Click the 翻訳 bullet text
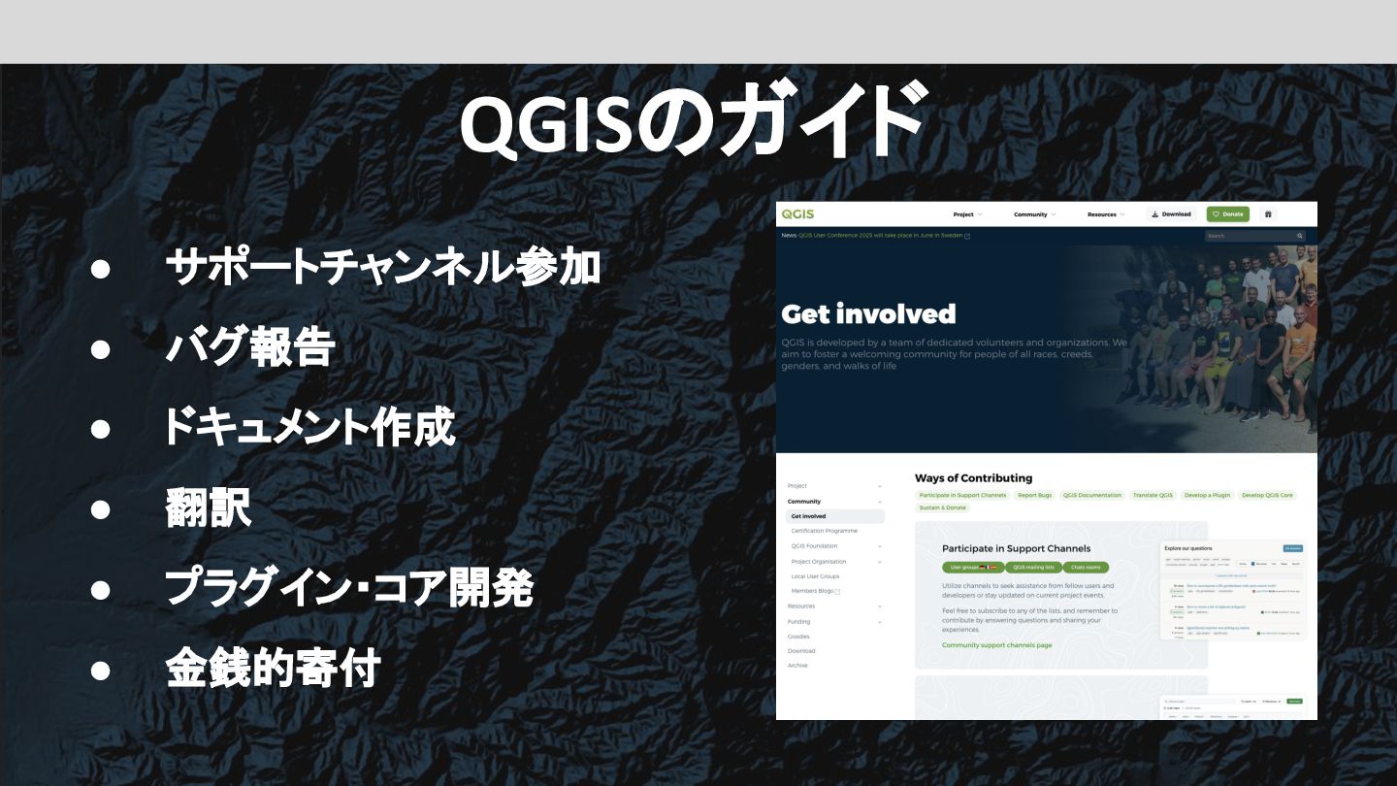The image size is (1397, 786). (x=208, y=508)
